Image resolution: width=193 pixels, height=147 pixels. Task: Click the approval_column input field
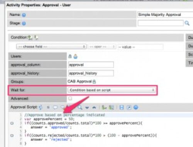coord(91,65)
